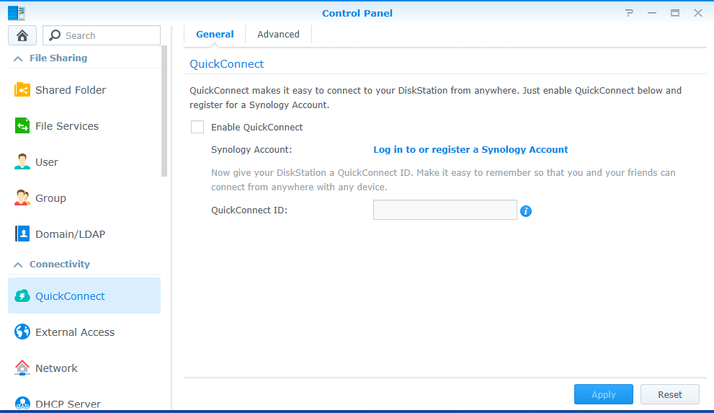Go to Control Panel home icon
This screenshot has height=413, width=714.
[22, 35]
